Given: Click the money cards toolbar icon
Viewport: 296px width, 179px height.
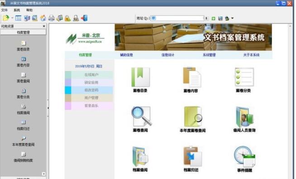Looking at the screenshot, I should click(59, 18).
